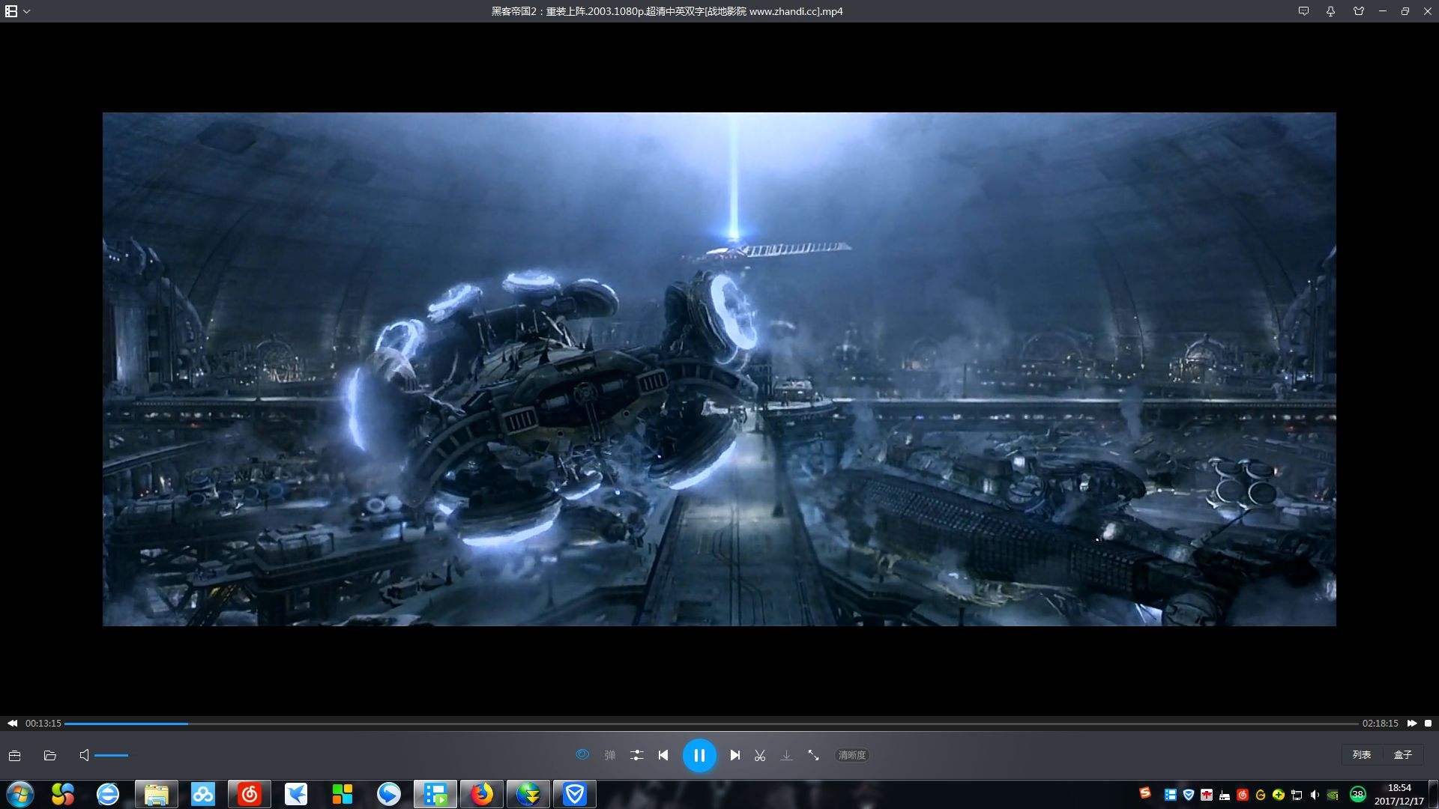Click the current time 00:13:15
Viewport: 1439px width, 809px height.
[43, 724]
